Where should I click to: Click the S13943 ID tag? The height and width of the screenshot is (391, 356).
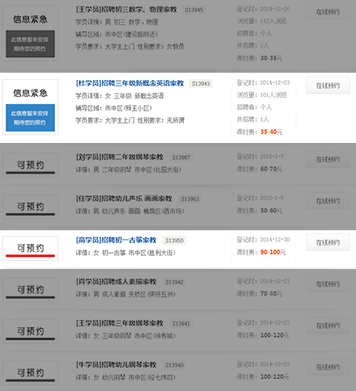coord(201,84)
